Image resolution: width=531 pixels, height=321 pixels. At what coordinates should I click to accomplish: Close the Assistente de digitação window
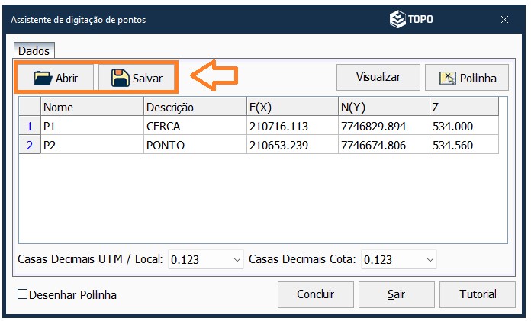504,19
